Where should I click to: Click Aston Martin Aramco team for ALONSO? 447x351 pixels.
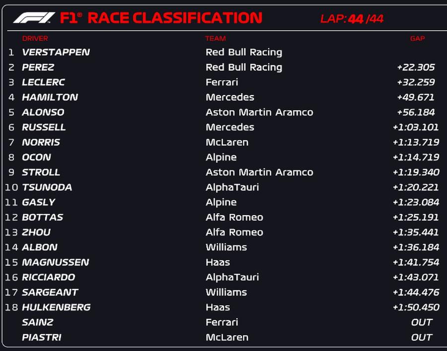click(x=259, y=113)
